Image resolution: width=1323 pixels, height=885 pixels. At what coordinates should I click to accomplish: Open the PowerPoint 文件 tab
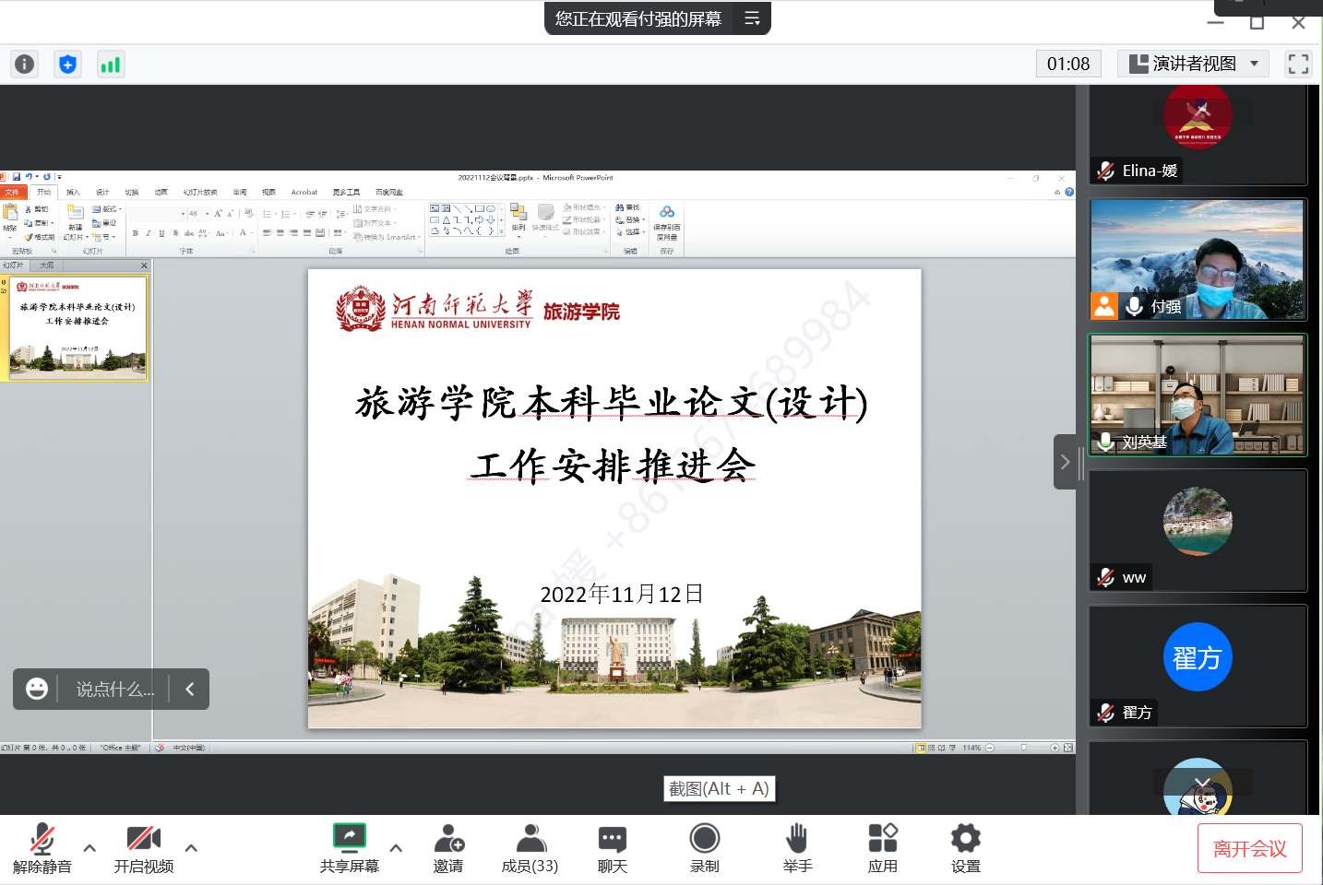click(x=12, y=192)
